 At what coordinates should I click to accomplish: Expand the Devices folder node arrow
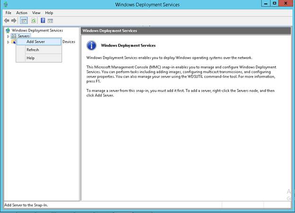[8, 42]
